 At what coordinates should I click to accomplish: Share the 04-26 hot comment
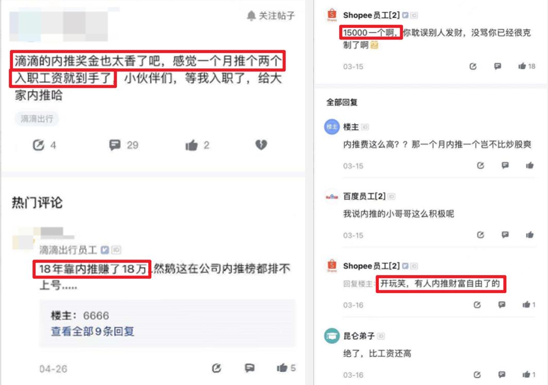click(216, 368)
